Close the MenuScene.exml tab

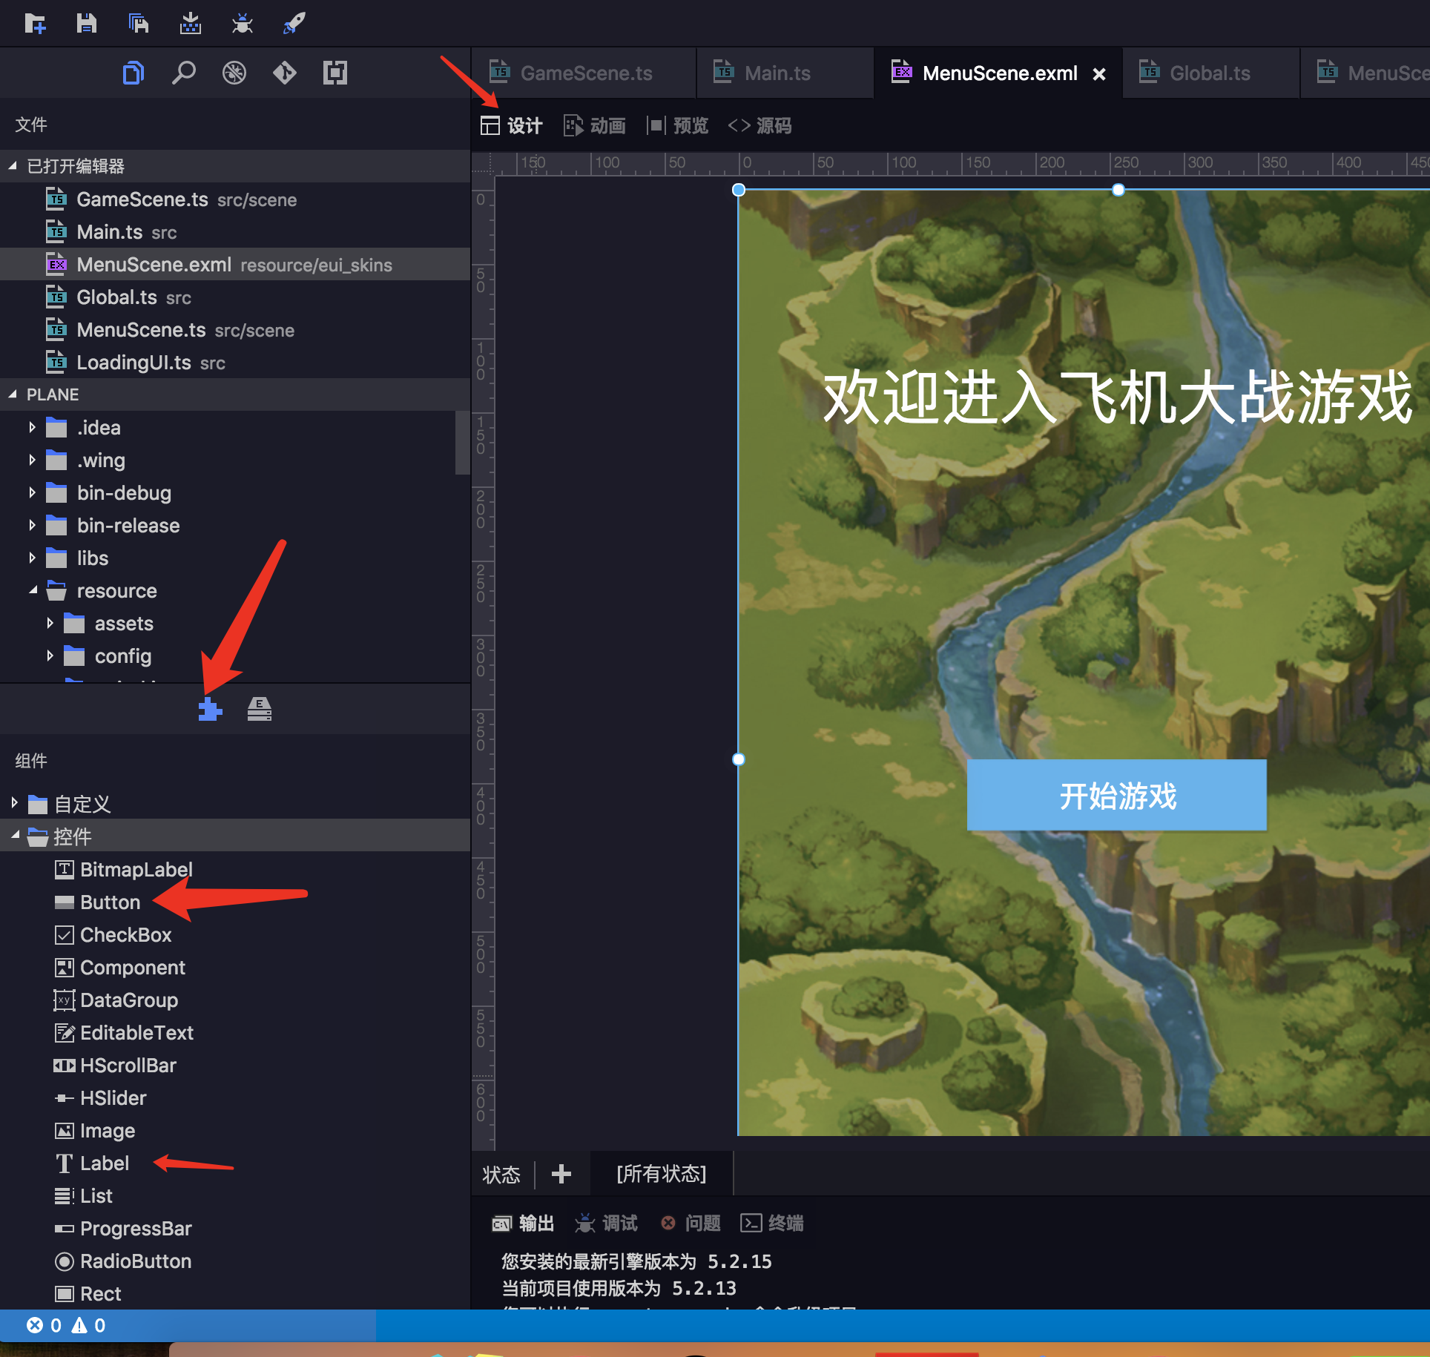click(x=1099, y=73)
